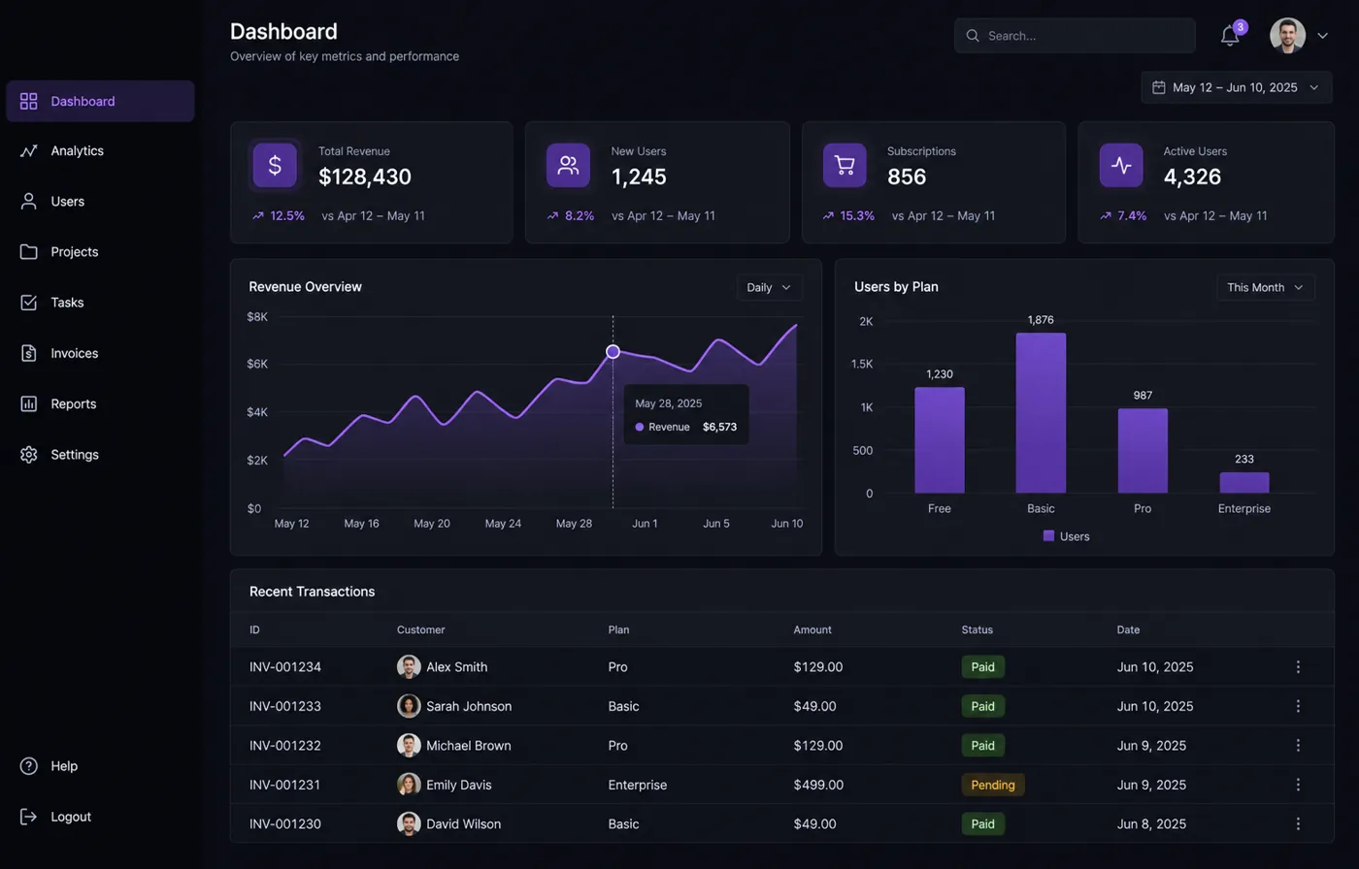The image size is (1359, 869).
Task: Click the Help link in the sidebar
Action: coord(64,766)
